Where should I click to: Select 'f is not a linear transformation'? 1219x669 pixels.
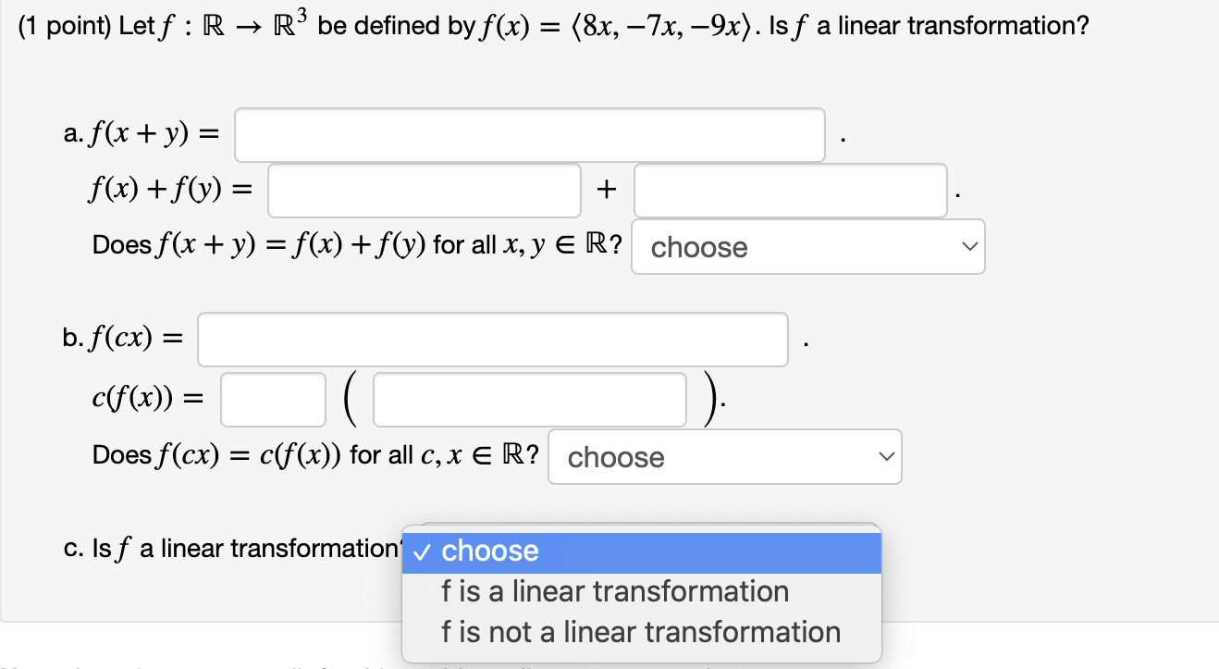click(642, 630)
